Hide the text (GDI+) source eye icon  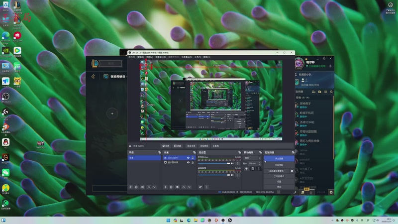tap(188, 158)
